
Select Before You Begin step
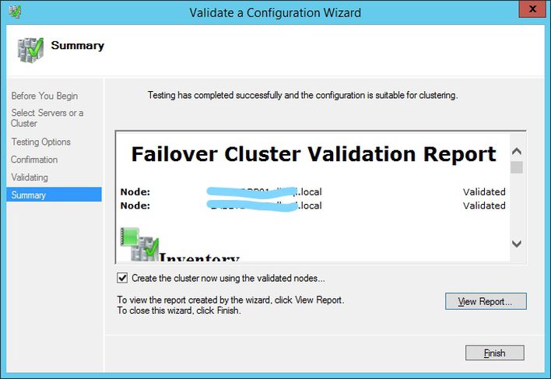[44, 96]
